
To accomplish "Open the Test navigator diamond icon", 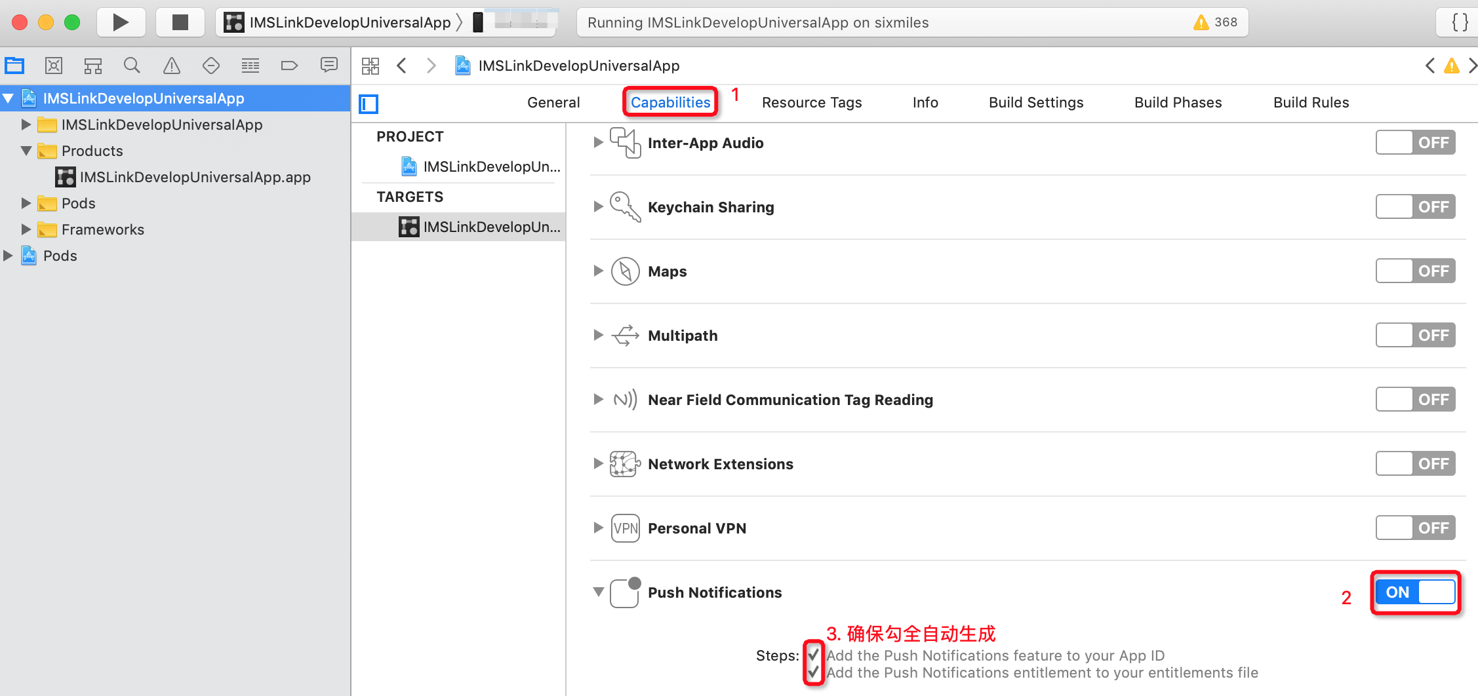I will pyautogui.click(x=210, y=66).
